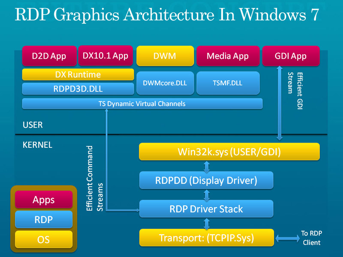Click the USER label text

point(33,125)
